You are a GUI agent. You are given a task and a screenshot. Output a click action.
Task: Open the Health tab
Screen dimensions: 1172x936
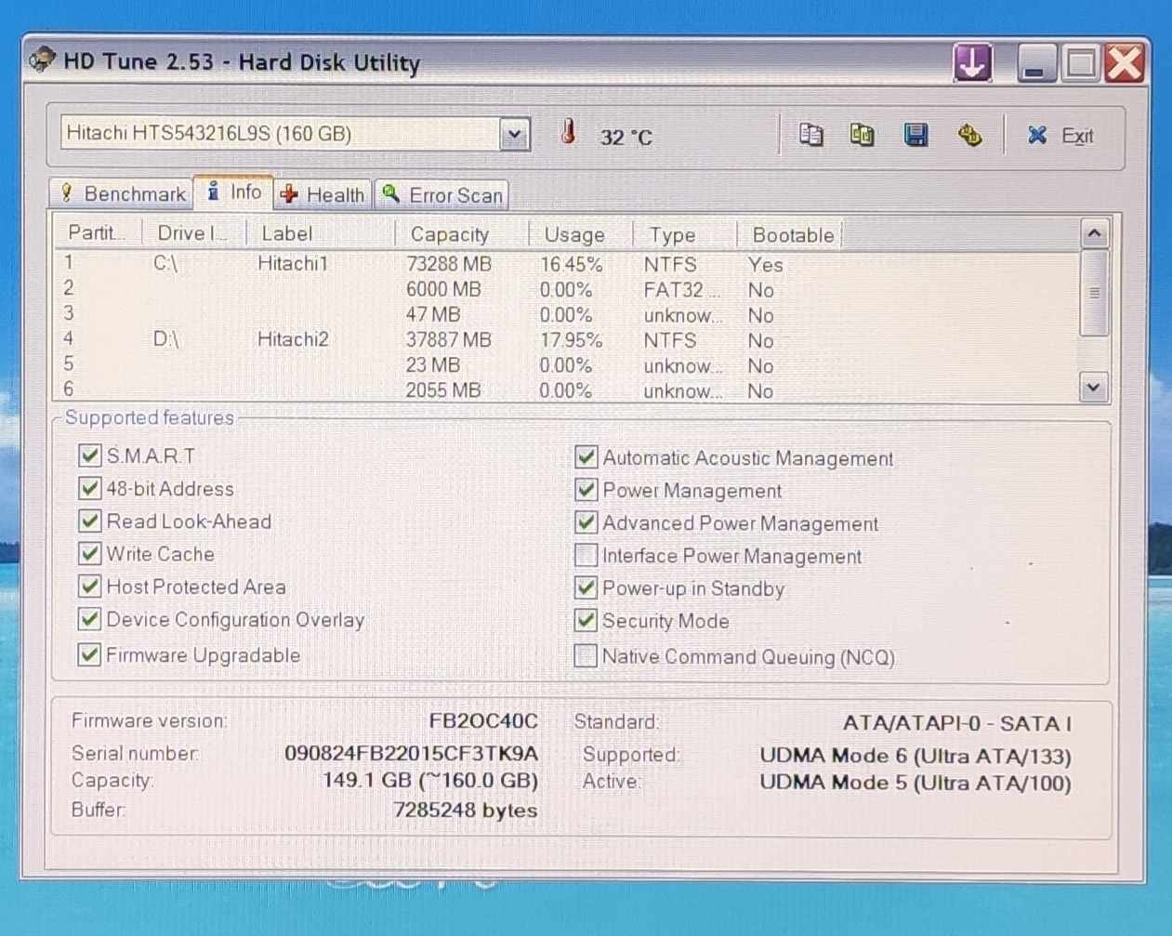coord(323,194)
